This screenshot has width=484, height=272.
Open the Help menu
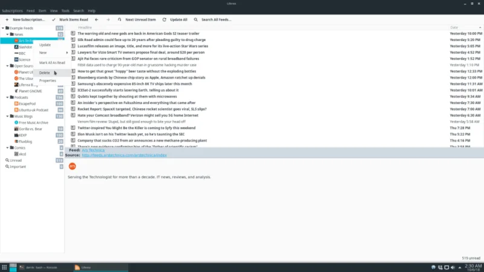pyautogui.click(x=92, y=11)
